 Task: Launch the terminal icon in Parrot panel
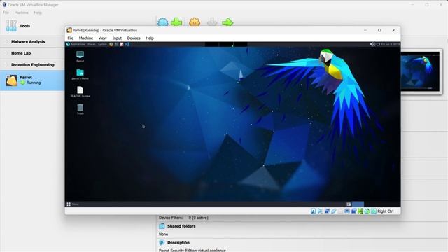[117, 44]
